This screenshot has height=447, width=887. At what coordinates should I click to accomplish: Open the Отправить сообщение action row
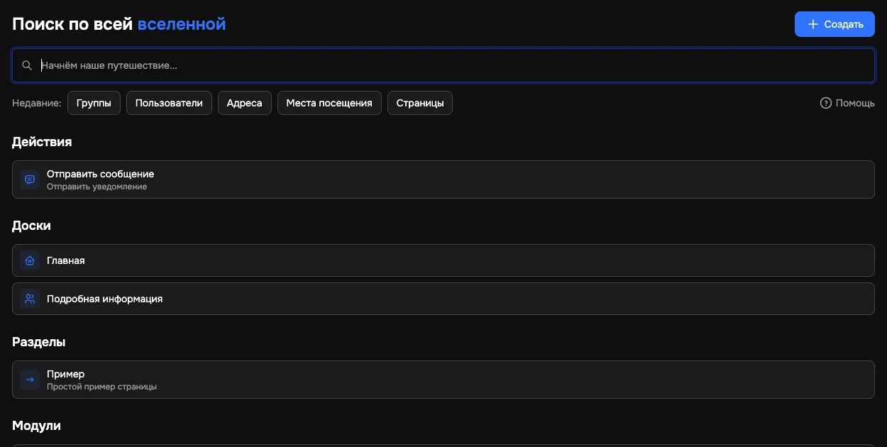click(x=443, y=180)
